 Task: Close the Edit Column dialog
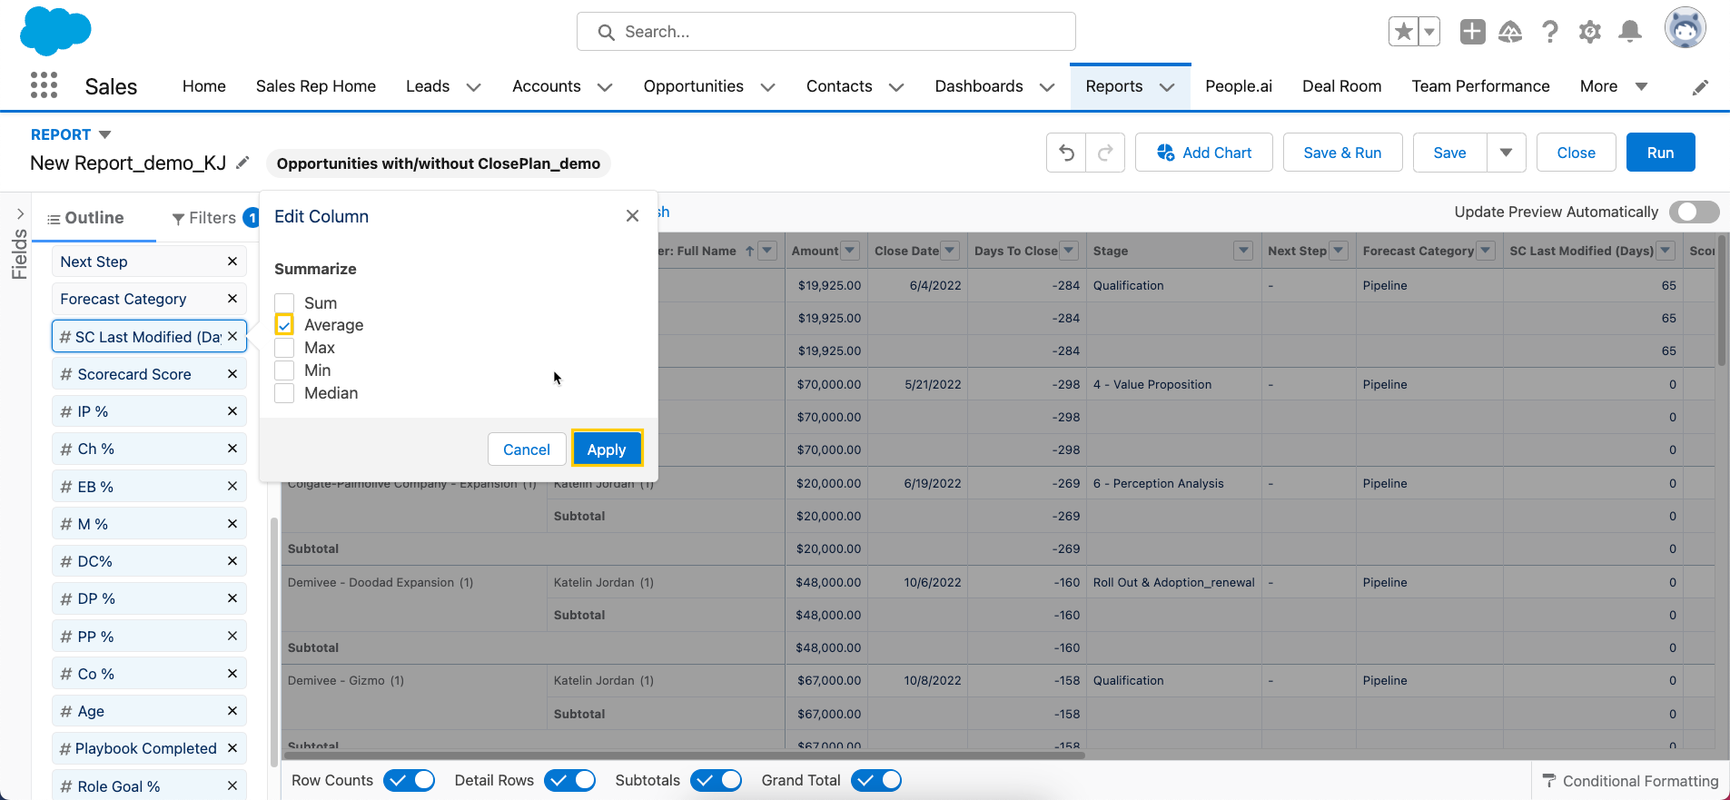(632, 216)
